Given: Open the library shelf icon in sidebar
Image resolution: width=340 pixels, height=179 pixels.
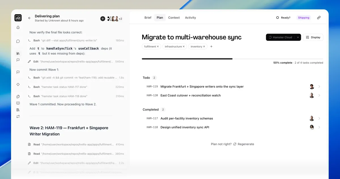Looking at the screenshot, I should 18,53.
